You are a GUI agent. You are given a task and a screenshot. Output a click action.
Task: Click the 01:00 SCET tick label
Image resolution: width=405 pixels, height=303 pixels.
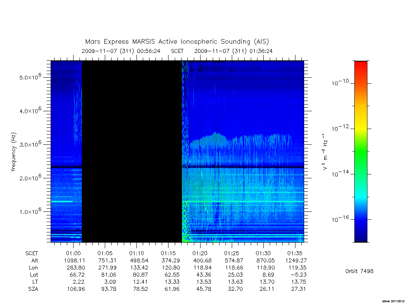coord(73,253)
